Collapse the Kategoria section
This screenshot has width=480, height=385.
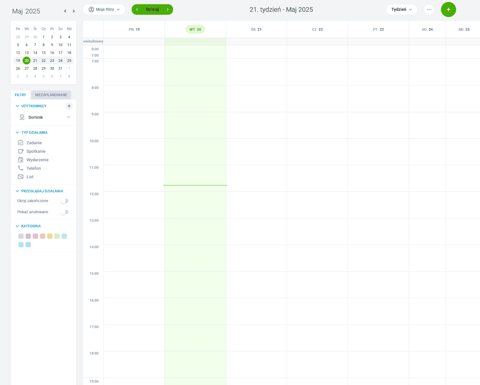[x=18, y=226]
